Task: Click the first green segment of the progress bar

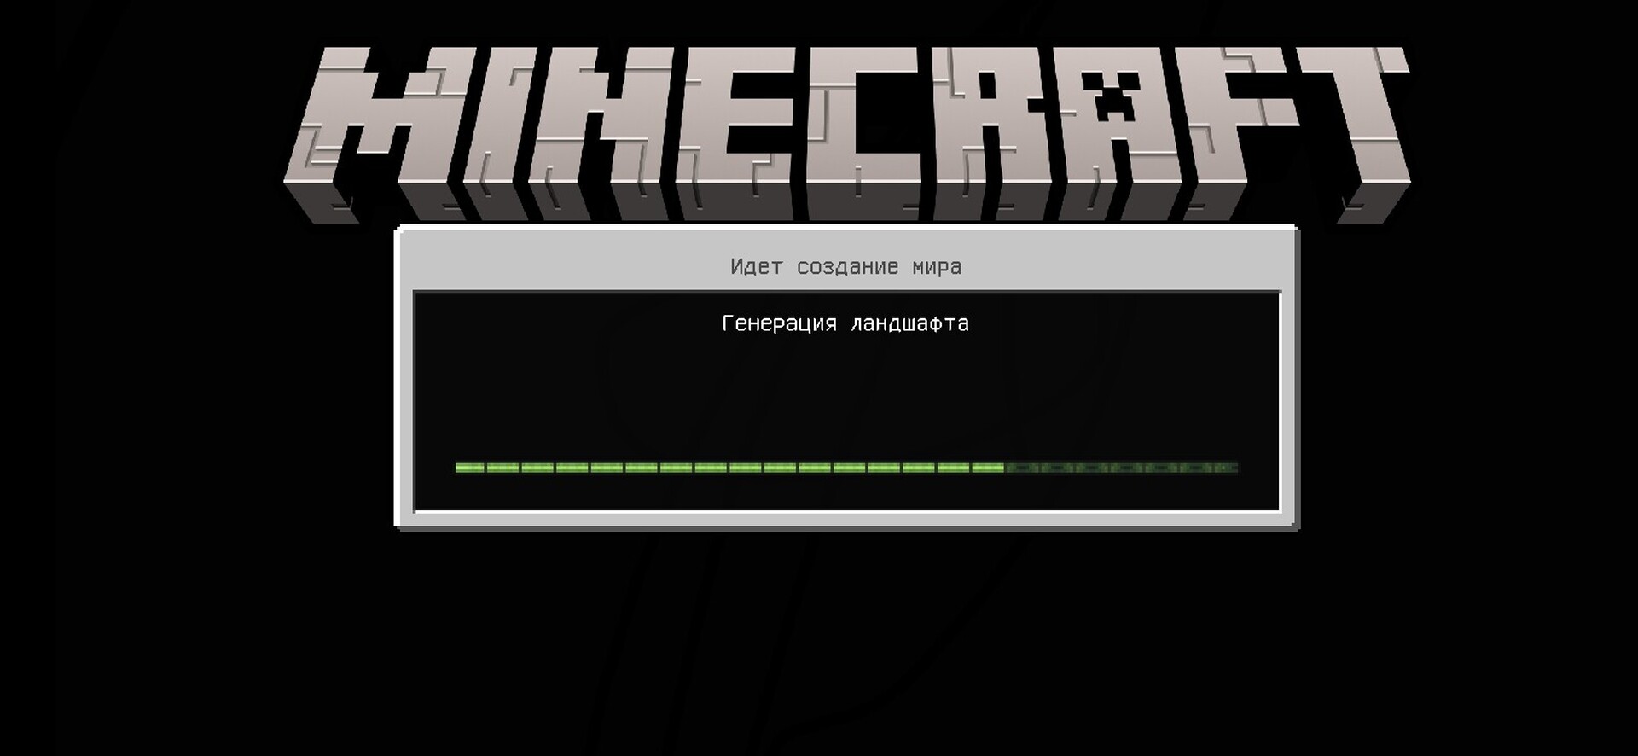Action: (470, 468)
